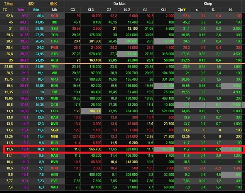Select the MSB stock symbol
This screenshot has width=245, height=193.
(x=54, y=136)
